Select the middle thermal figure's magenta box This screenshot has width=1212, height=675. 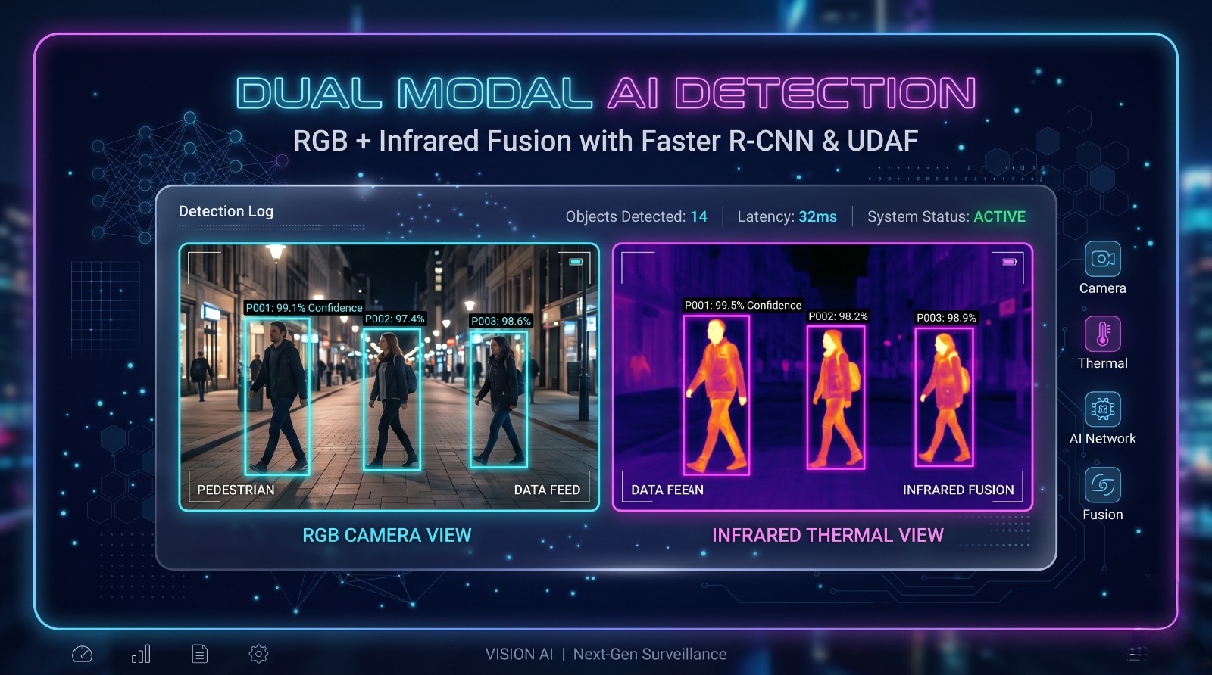click(x=836, y=397)
